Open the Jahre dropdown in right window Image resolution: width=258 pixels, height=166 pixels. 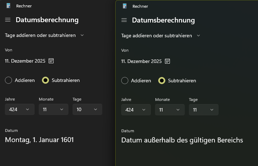pyautogui.click(x=136, y=110)
